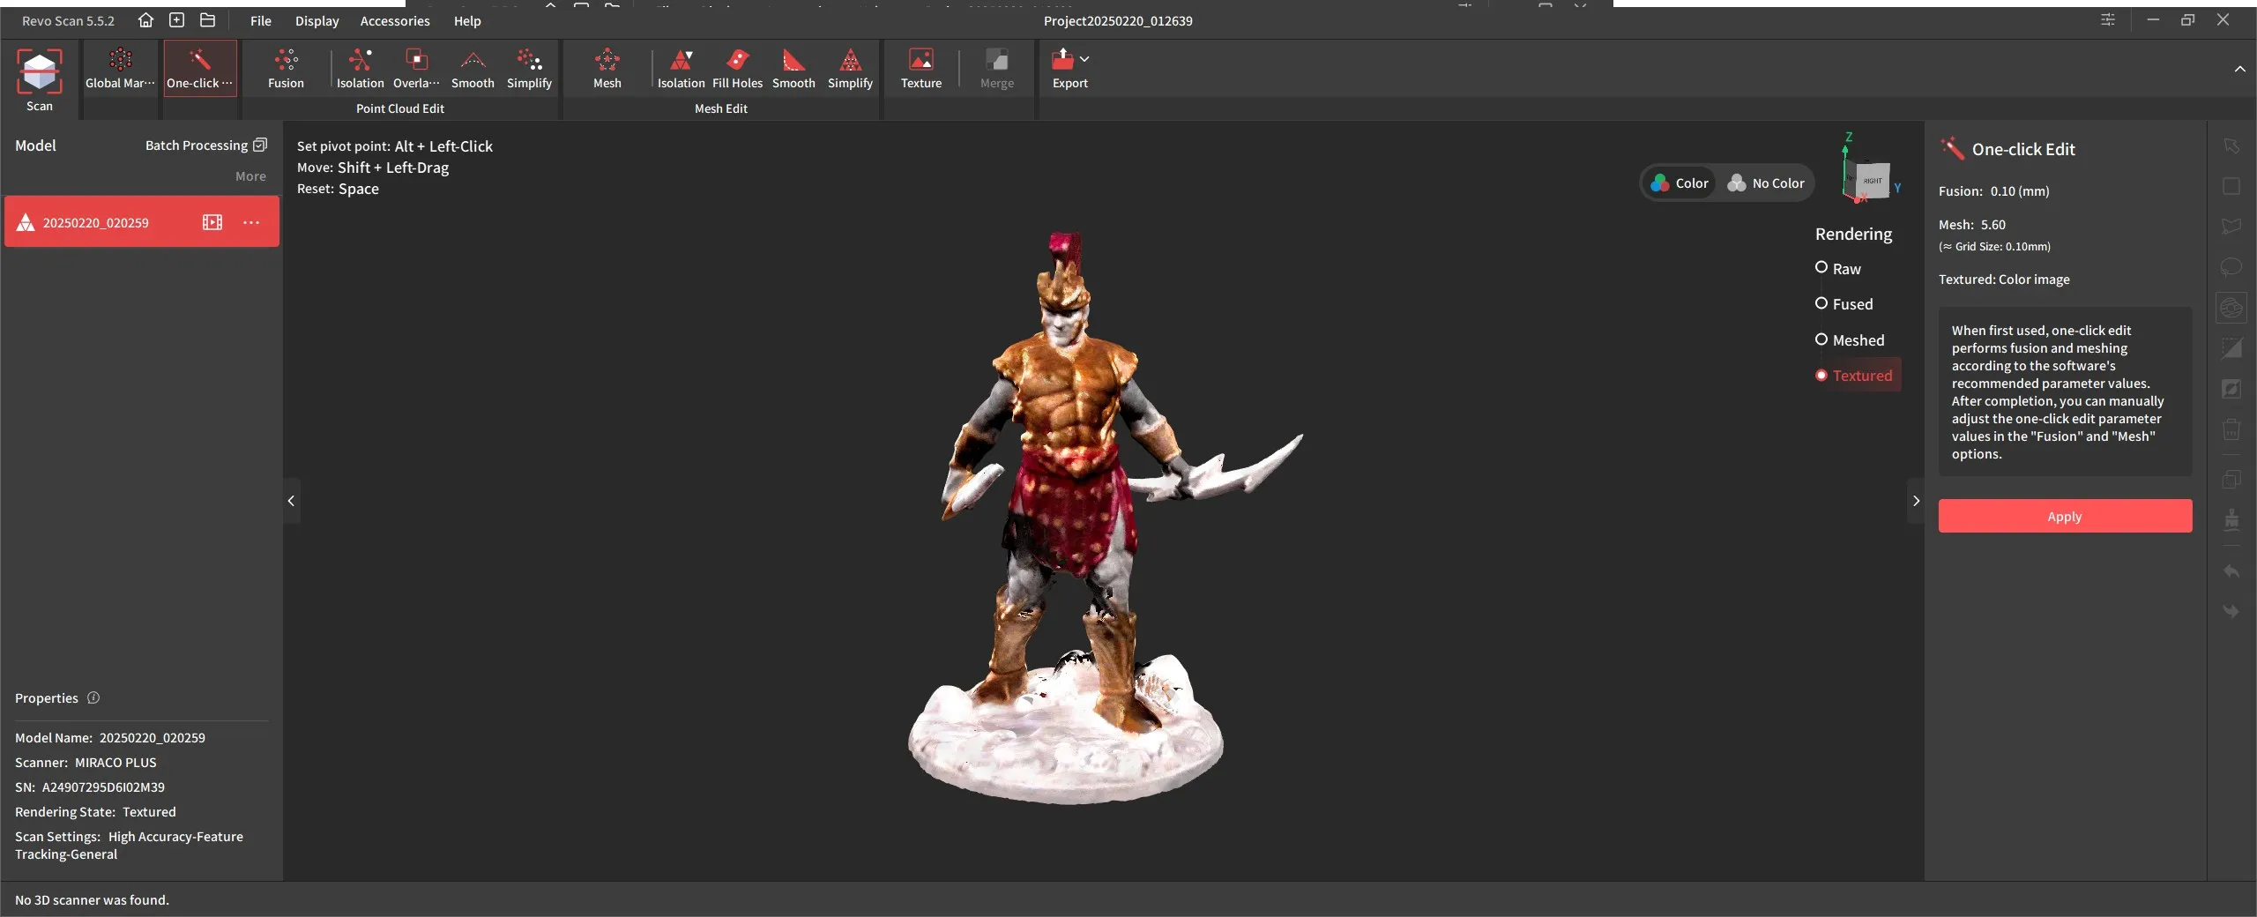Pick the rectangle selection tool

click(x=2231, y=186)
